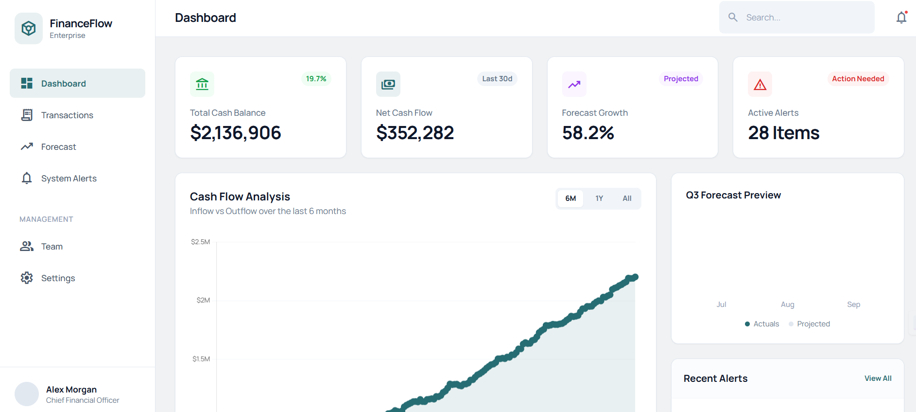Click the FinanceFlow brand name

pyautogui.click(x=81, y=23)
